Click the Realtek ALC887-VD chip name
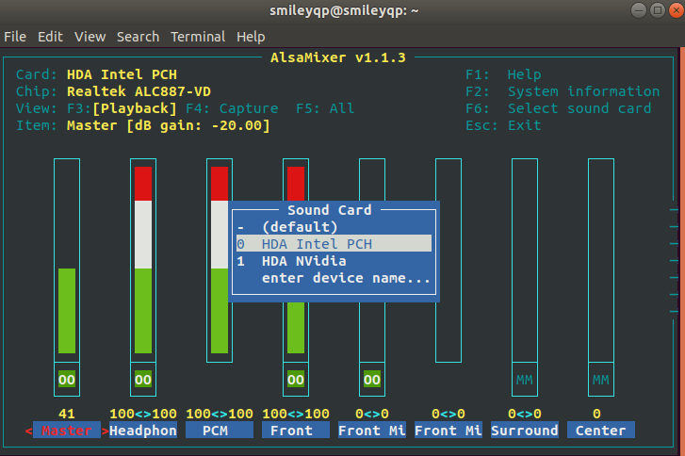685x456 pixels. tap(139, 91)
